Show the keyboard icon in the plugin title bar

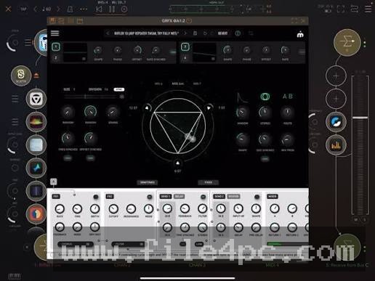point(52,21)
